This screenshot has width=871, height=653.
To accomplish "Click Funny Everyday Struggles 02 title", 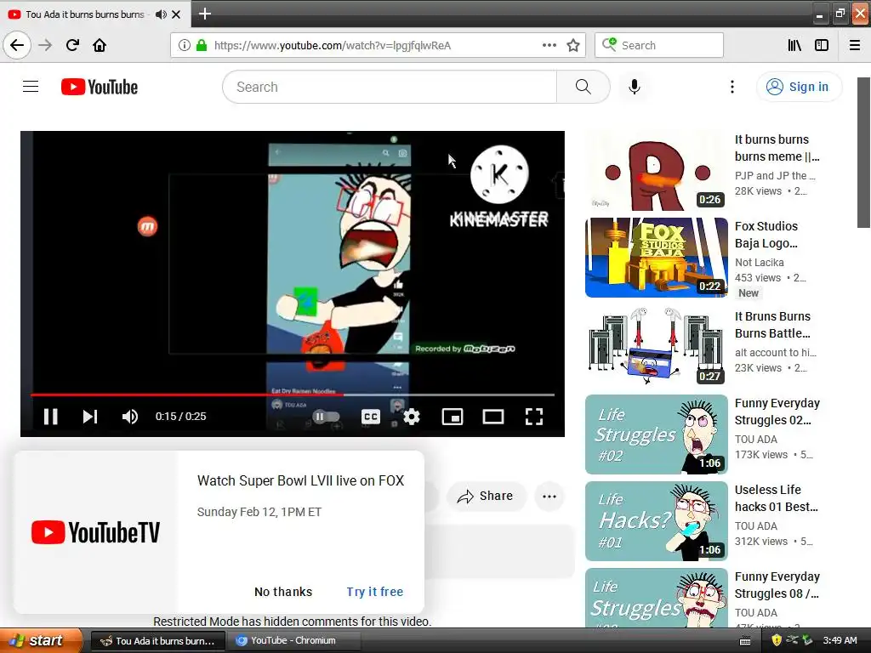I will click(x=777, y=412).
